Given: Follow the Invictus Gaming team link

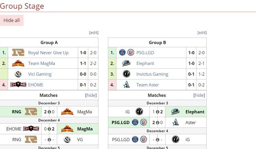Looking at the screenshot, I should 152,74.
